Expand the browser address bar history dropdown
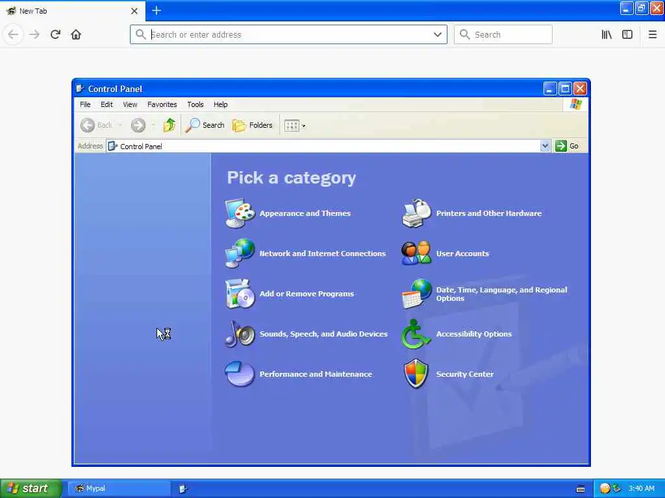Image resolution: width=665 pixels, height=498 pixels. click(x=438, y=34)
